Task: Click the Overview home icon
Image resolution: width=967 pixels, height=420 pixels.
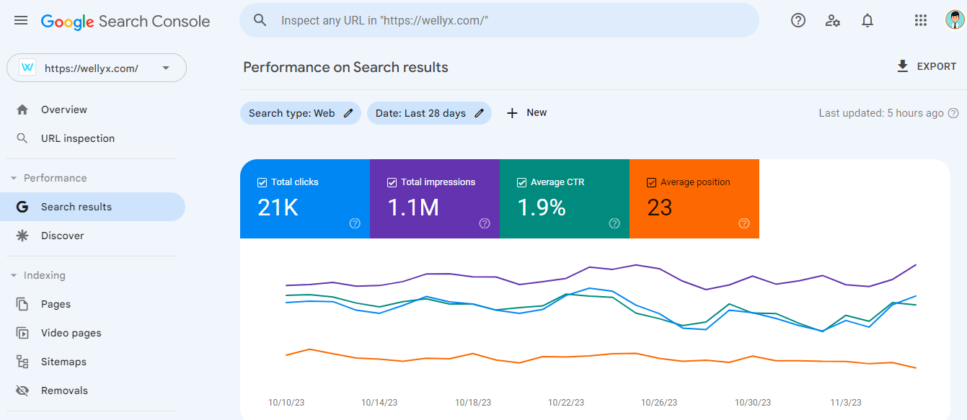Action: pos(22,110)
